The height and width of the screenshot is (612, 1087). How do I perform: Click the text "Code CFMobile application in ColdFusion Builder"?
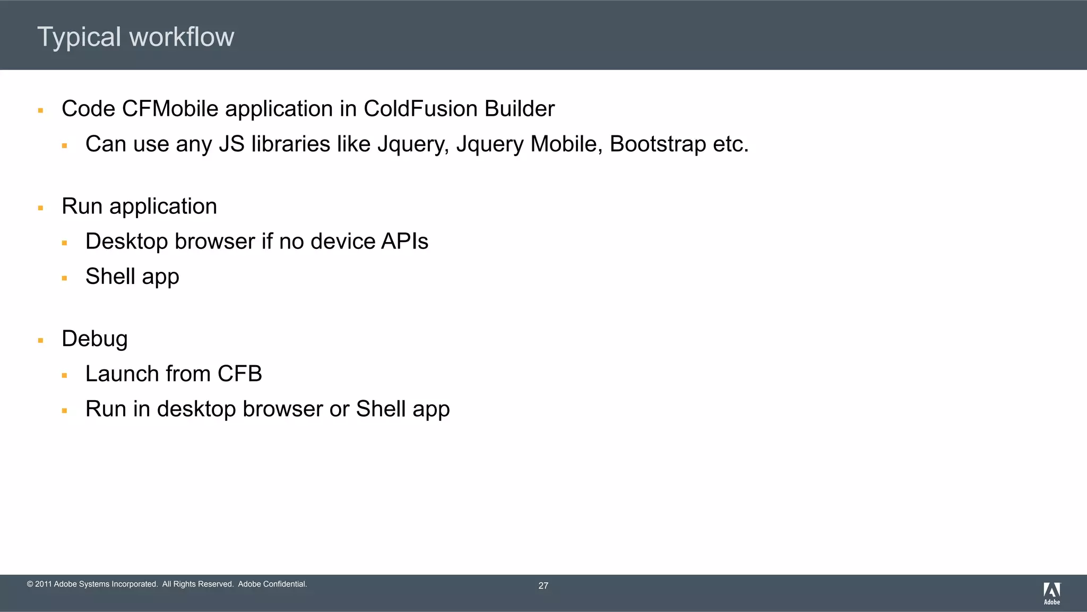308,109
